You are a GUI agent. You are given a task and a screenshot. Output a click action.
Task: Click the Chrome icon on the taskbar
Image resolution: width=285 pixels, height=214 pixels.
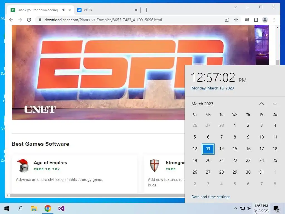tap(48, 208)
